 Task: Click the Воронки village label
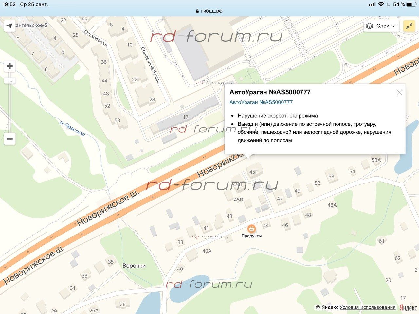(x=134, y=266)
